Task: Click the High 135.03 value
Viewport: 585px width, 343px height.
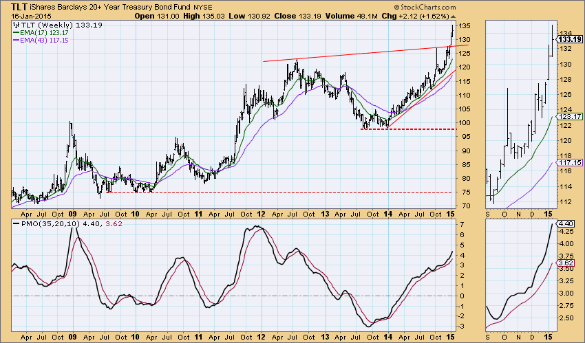Action: click(x=203, y=16)
